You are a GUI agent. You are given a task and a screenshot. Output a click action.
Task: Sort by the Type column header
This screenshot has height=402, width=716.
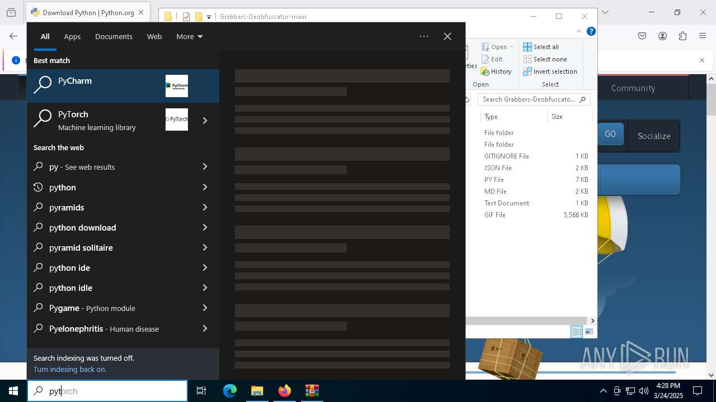[514, 117]
